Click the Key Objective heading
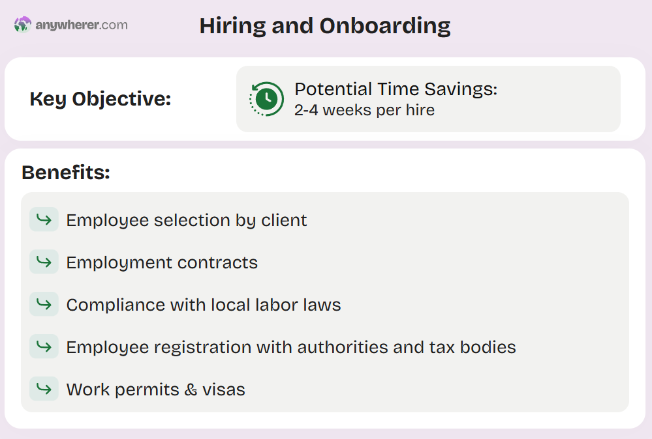This screenshot has height=439, width=652. pos(101,99)
